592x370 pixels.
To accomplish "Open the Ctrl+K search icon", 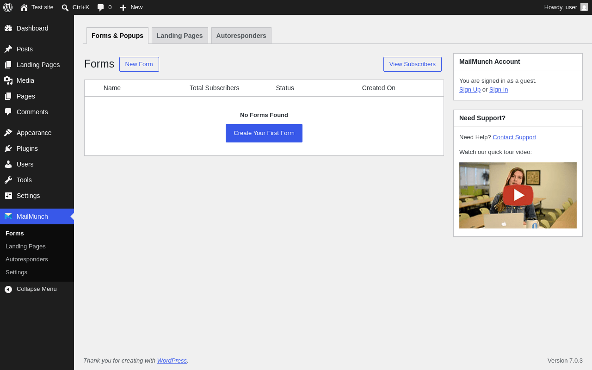I will pos(65,7).
